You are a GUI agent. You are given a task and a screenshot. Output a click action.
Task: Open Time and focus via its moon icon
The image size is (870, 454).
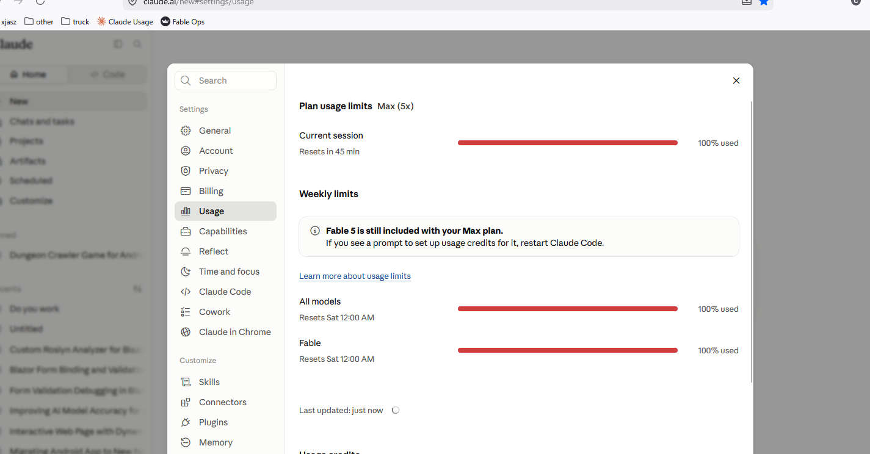click(186, 272)
